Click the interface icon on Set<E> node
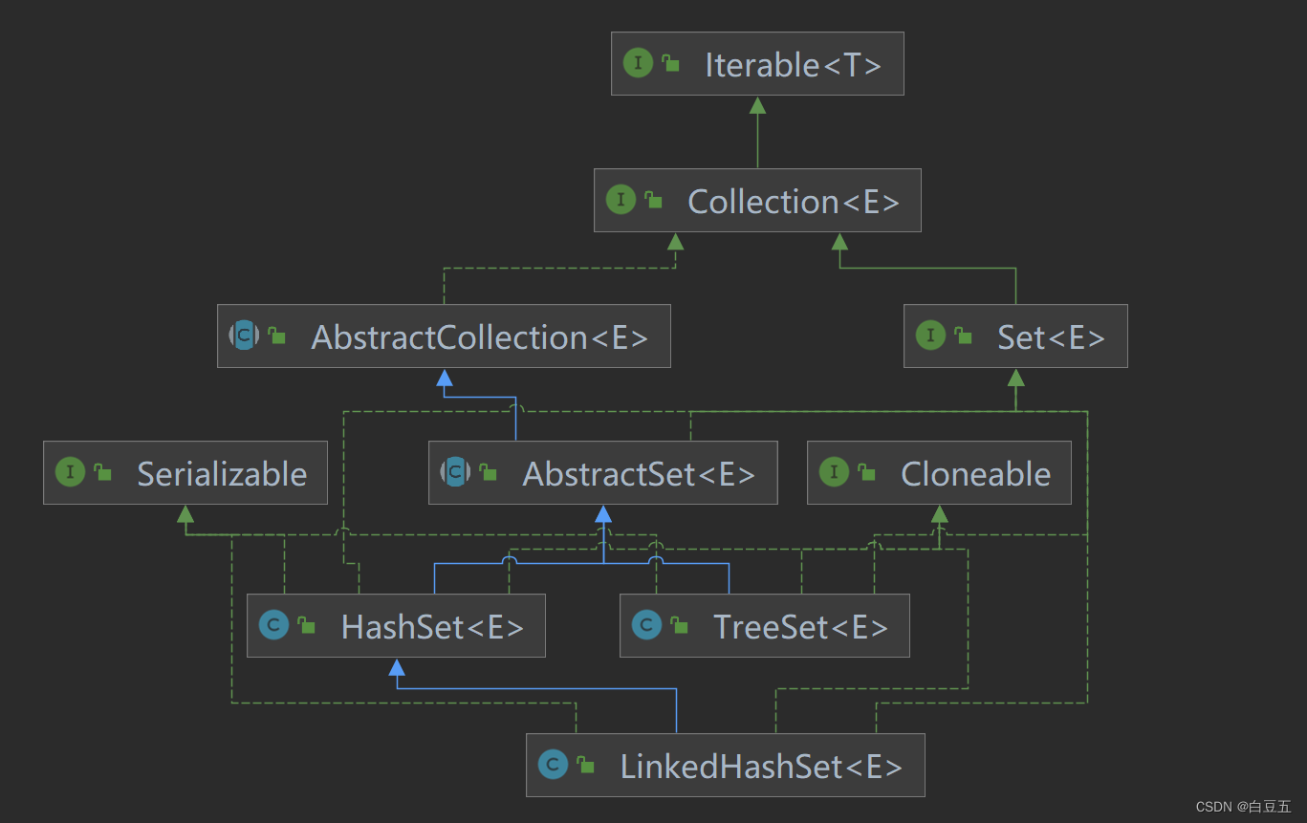 pos(930,335)
